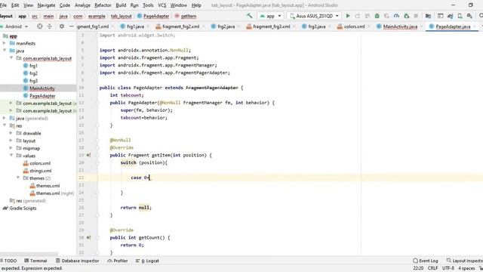The image size is (483, 272).
Task: Click the Stop square icon
Action: 416,16
